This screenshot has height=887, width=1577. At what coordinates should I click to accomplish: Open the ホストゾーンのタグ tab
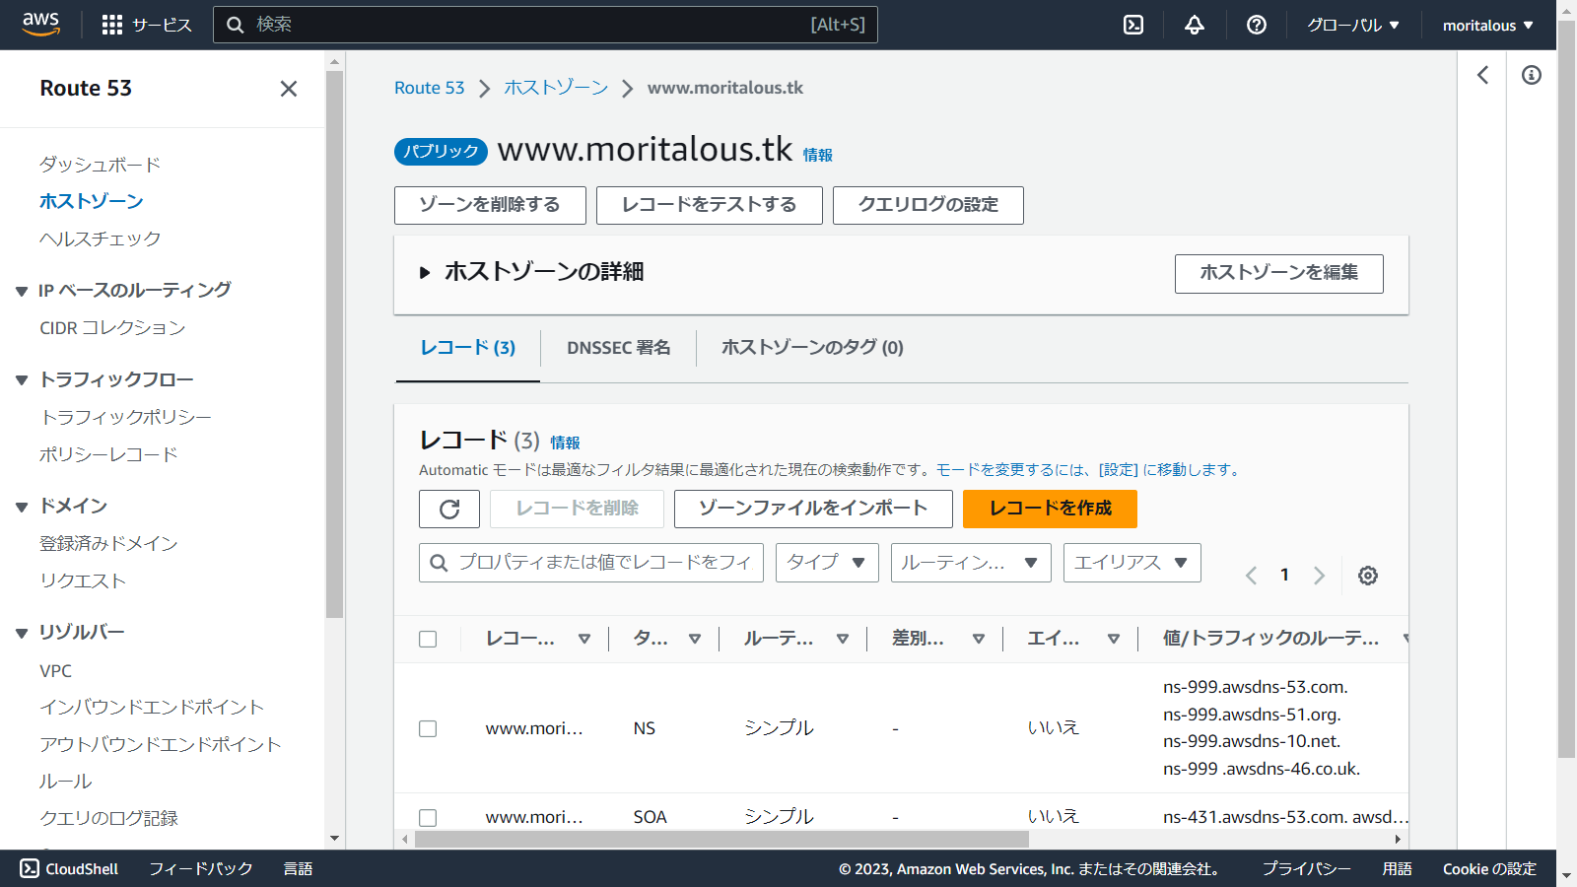tap(811, 347)
